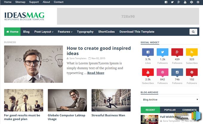Image resolution: width=203 pixels, height=124 pixels.
Task: Expand the Features dropdown menu
Action: click(65, 32)
